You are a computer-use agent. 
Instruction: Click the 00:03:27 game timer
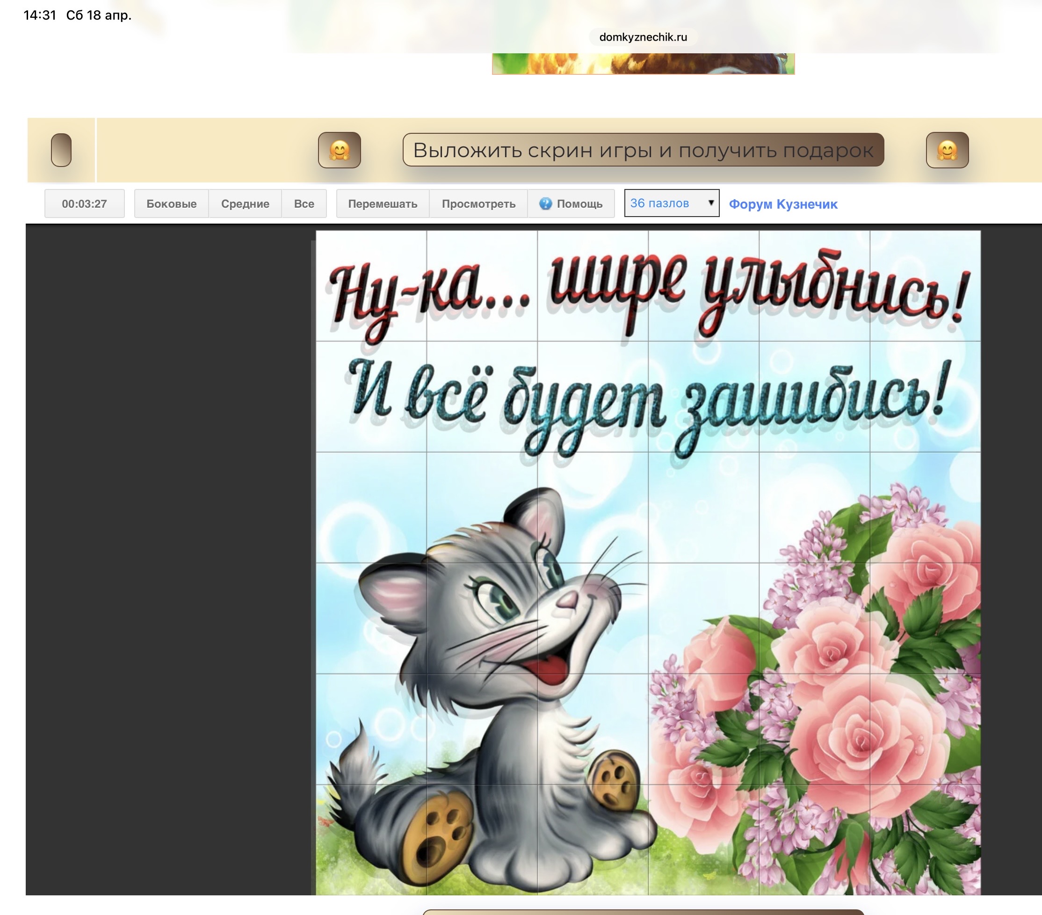(84, 203)
